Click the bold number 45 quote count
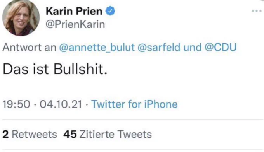The image size is (264, 152). coord(70,134)
